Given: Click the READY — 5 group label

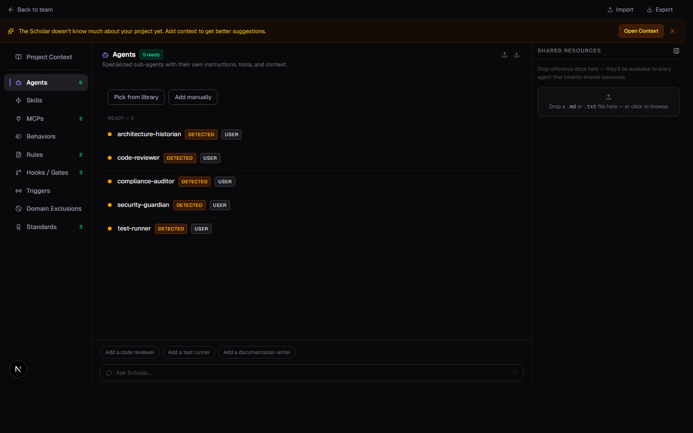Looking at the screenshot, I should tap(121, 118).
